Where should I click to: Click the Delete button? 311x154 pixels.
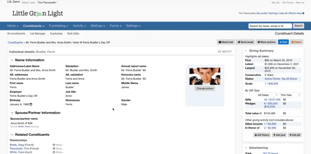click(x=296, y=42)
